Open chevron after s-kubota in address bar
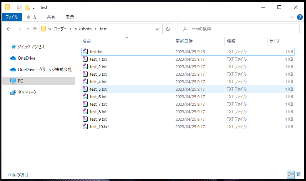The height and width of the screenshot is (181, 306). 96,29
